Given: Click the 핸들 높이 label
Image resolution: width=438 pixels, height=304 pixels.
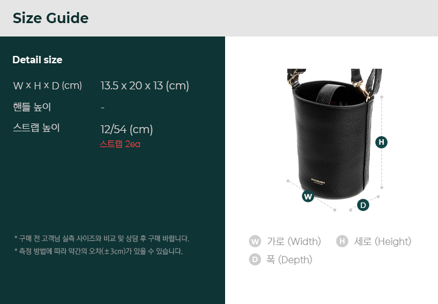Looking at the screenshot, I should (32, 107).
